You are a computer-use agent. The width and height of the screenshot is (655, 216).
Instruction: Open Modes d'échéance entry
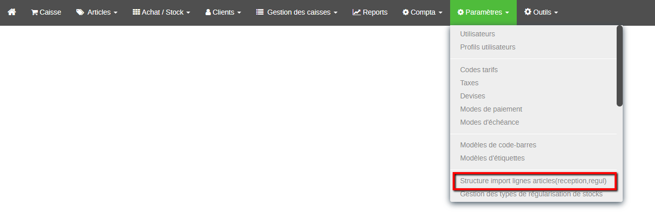click(489, 122)
